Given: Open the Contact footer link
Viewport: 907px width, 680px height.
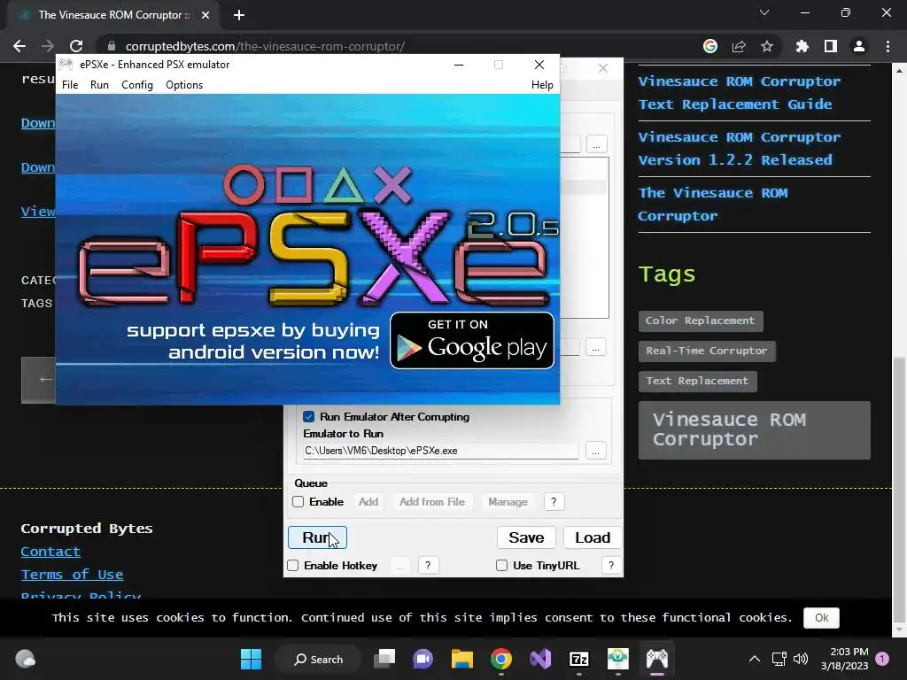Looking at the screenshot, I should tap(50, 552).
